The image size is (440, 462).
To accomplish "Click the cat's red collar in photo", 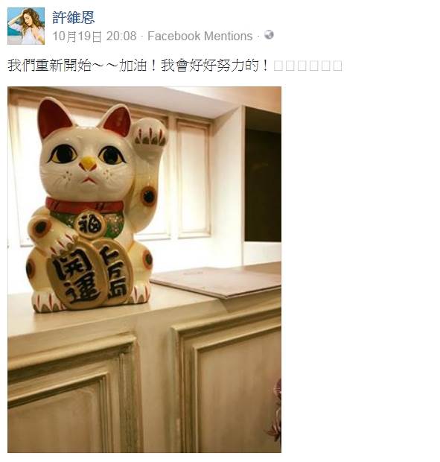I will point(84,205).
